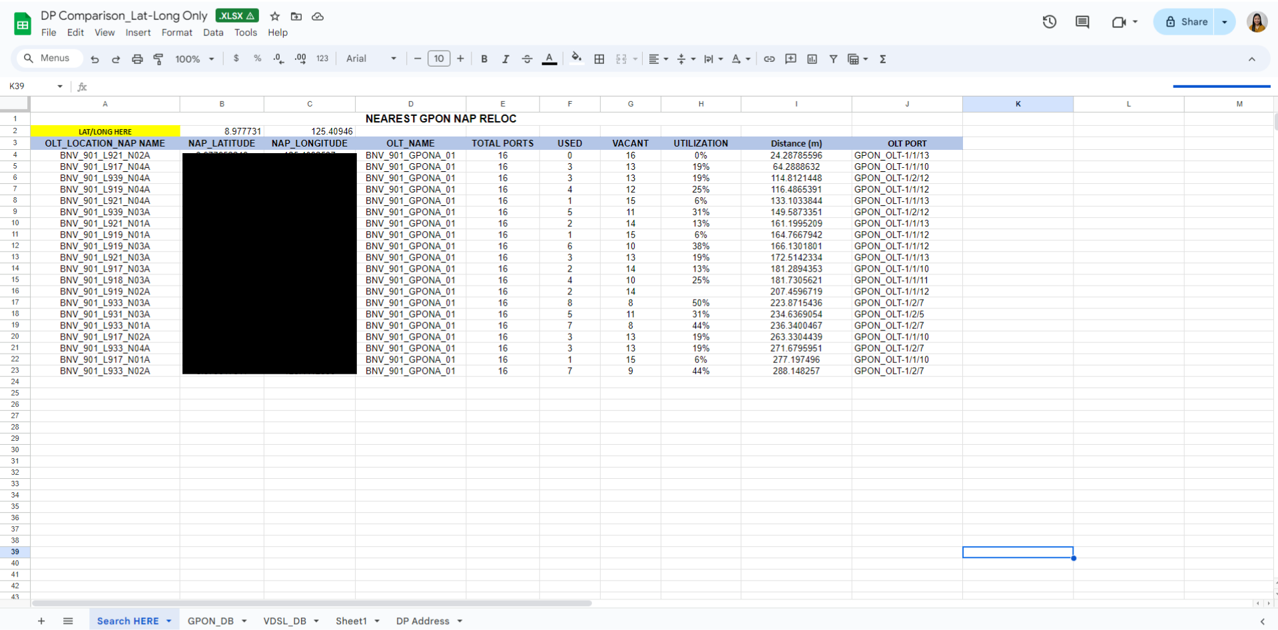Open the comments history panel

(1083, 22)
